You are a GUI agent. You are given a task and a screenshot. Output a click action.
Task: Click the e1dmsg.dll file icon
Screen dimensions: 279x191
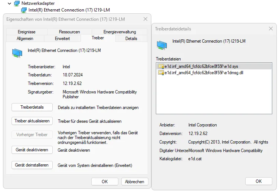161,73
